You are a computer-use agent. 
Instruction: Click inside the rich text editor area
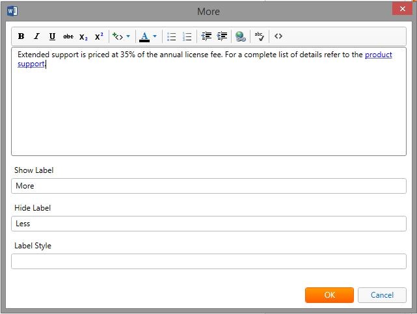[209, 101]
